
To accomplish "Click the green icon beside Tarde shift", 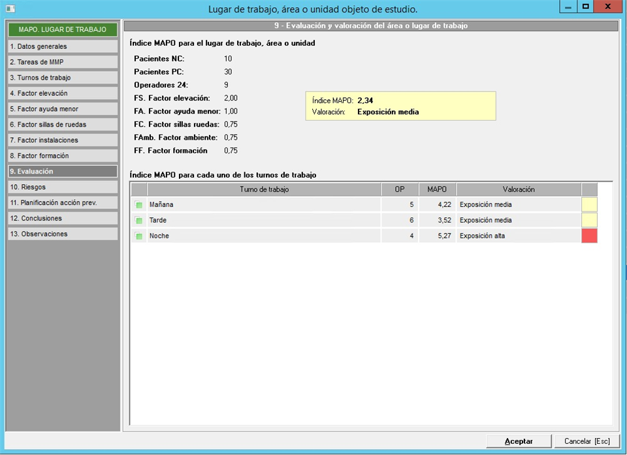I will click(x=138, y=221).
